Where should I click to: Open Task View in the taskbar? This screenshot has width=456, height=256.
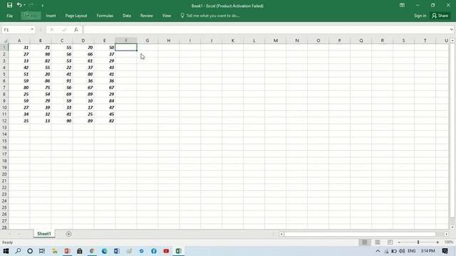pos(42,251)
